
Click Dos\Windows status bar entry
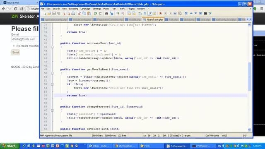[x=212, y=135]
